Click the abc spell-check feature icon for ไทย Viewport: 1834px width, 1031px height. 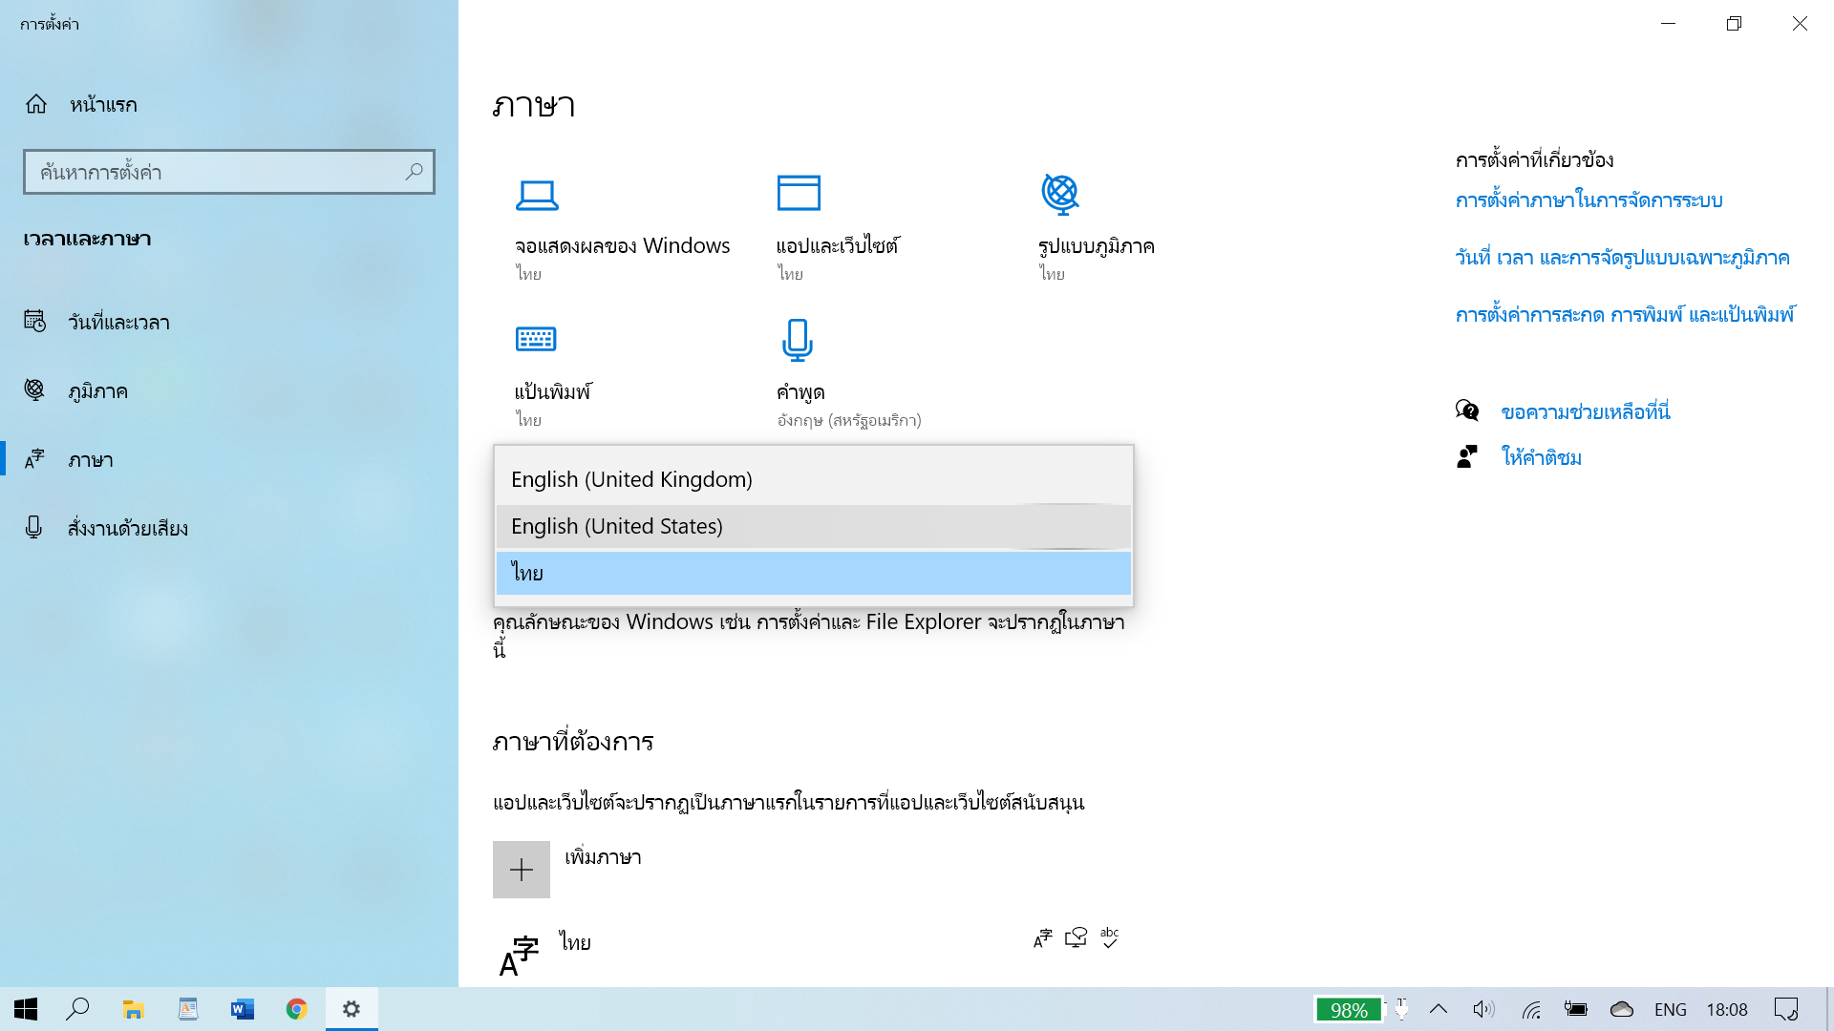[x=1109, y=937]
